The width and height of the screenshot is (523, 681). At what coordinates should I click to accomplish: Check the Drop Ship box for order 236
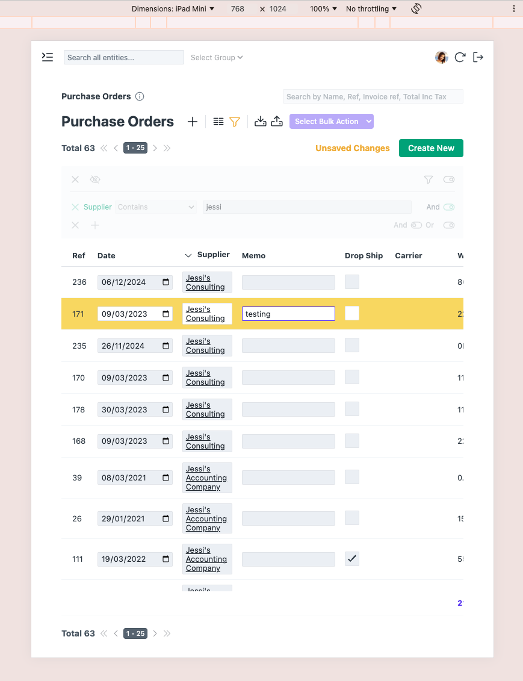tap(352, 281)
